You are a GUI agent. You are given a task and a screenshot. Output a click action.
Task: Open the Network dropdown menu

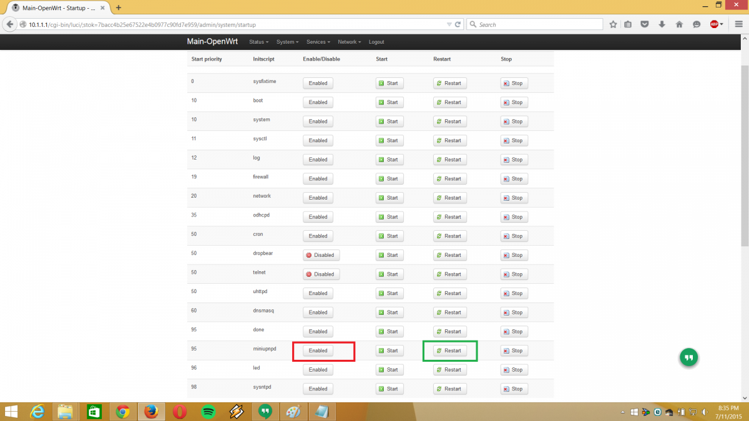pyautogui.click(x=349, y=42)
